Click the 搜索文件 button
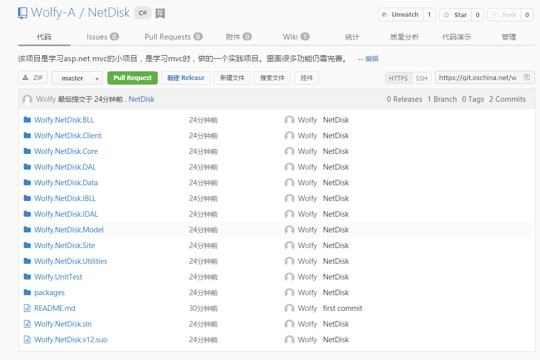Screen dimensions: 540x360 click(272, 77)
